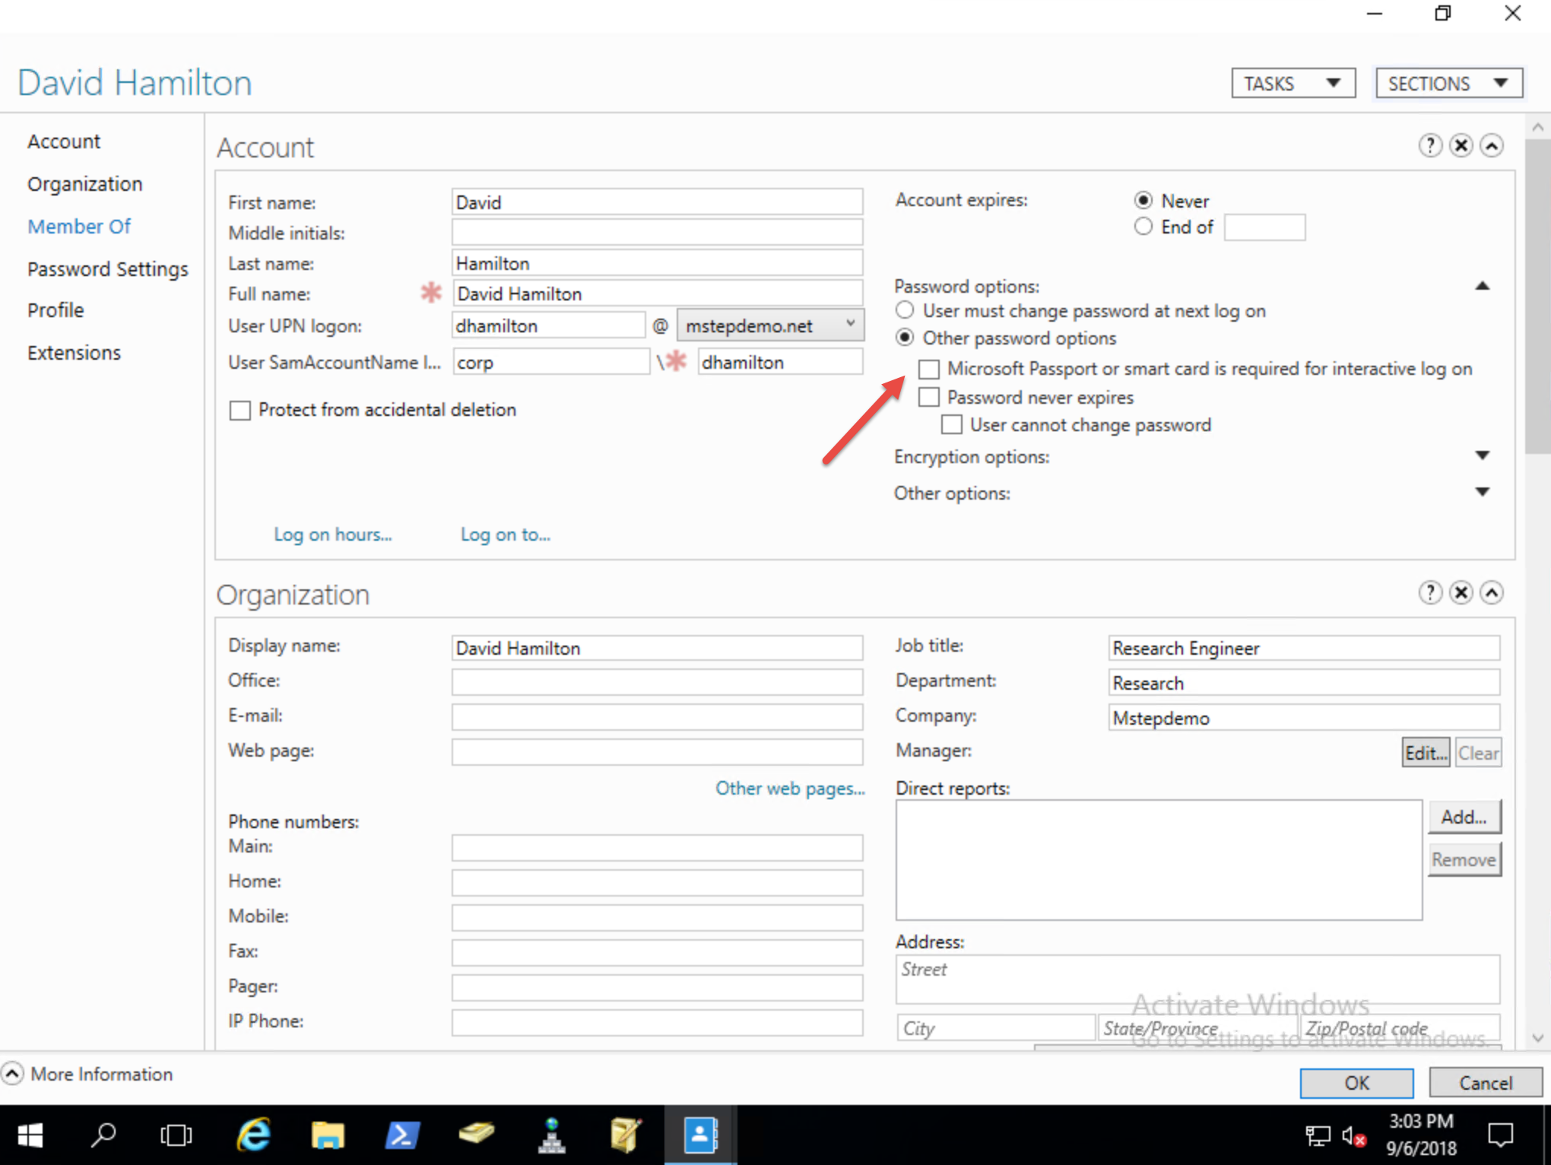Click the Organization section help icon
Viewport: 1551px width, 1165px height.
tap(1429, 592)
